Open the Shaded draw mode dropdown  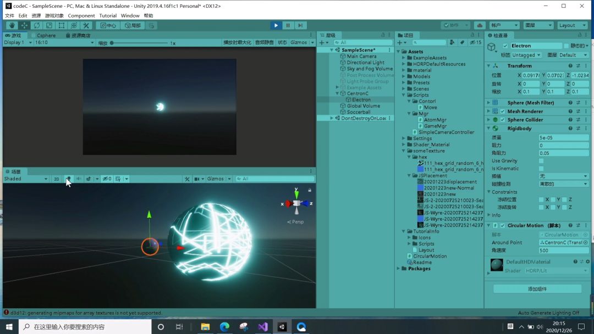point(25,179)
